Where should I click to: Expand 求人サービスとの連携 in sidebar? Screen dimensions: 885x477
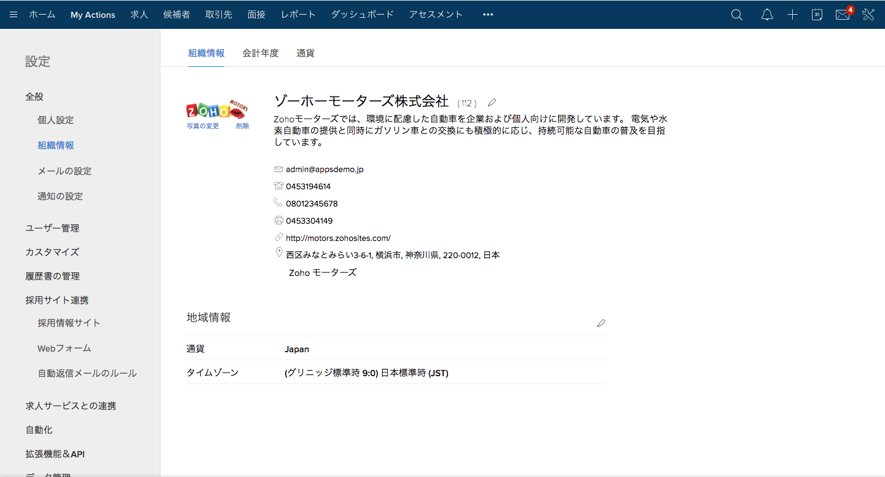point(71,406)
